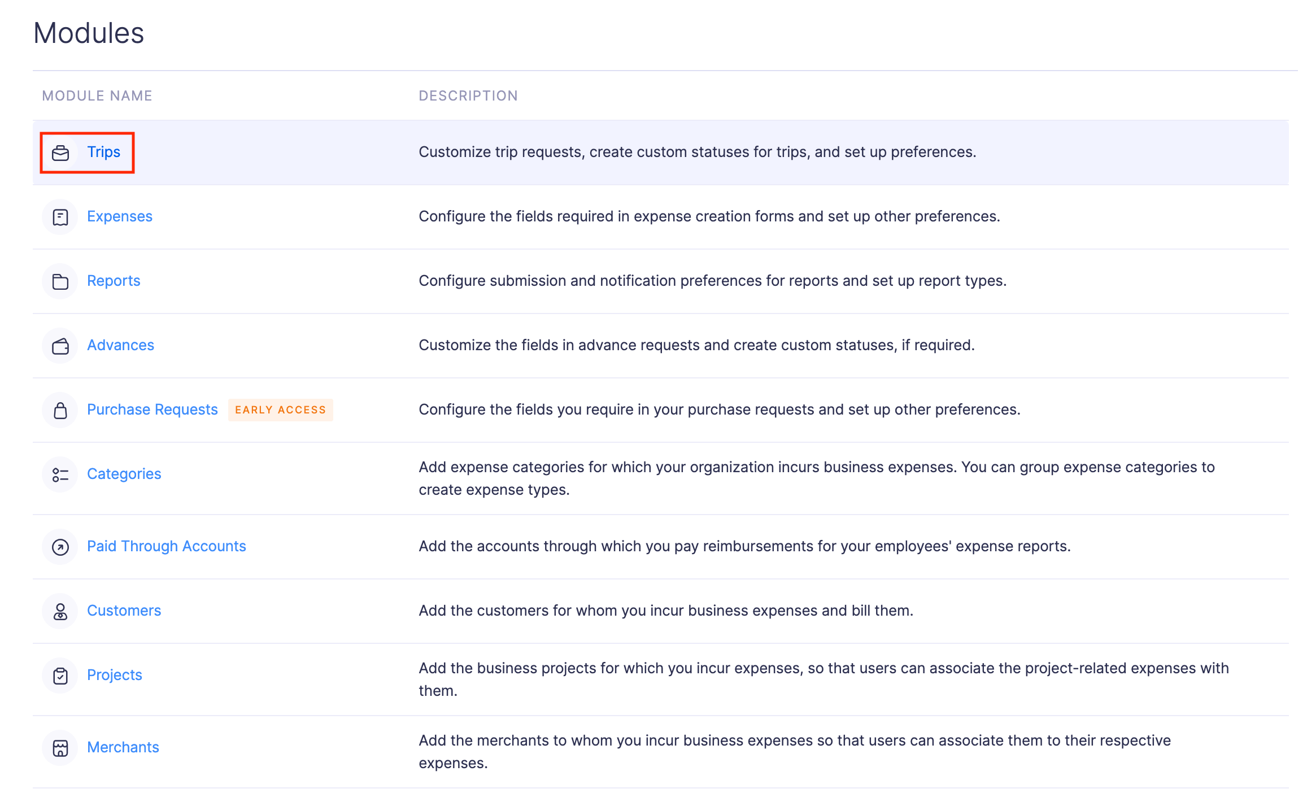Open the Purchase Requests module
This screenshot has height=793, width=1307.
tap(152, 409)
